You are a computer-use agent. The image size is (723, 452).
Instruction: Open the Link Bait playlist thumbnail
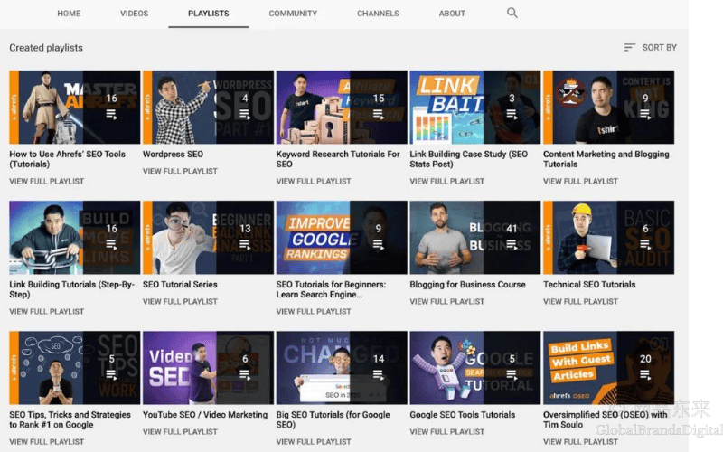(475, 107)
